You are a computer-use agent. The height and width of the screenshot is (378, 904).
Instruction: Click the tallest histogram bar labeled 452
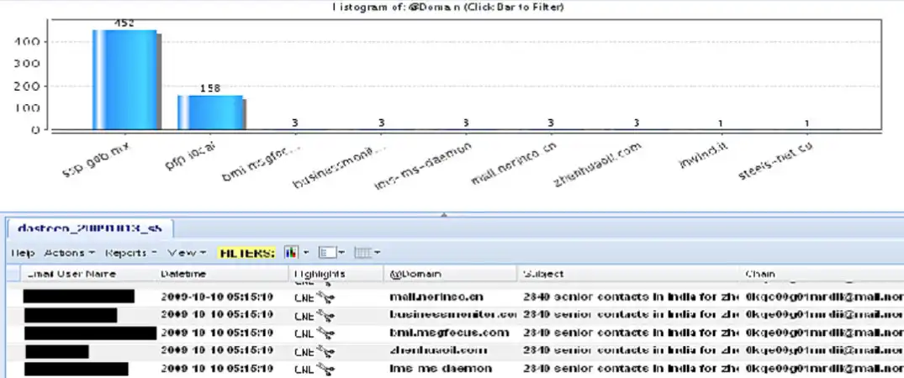124,80
